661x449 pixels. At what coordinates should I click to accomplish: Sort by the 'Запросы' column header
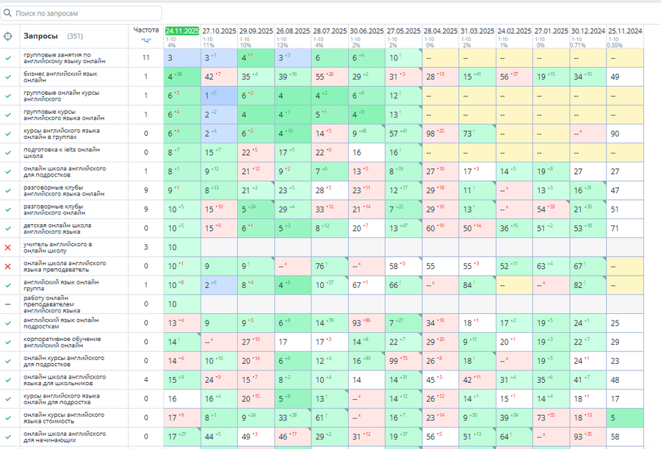click(40, 36)
